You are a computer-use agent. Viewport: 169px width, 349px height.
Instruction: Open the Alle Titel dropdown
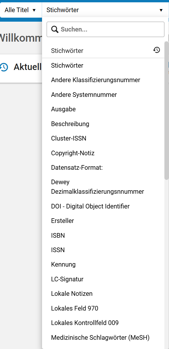[x=21, y=10]
